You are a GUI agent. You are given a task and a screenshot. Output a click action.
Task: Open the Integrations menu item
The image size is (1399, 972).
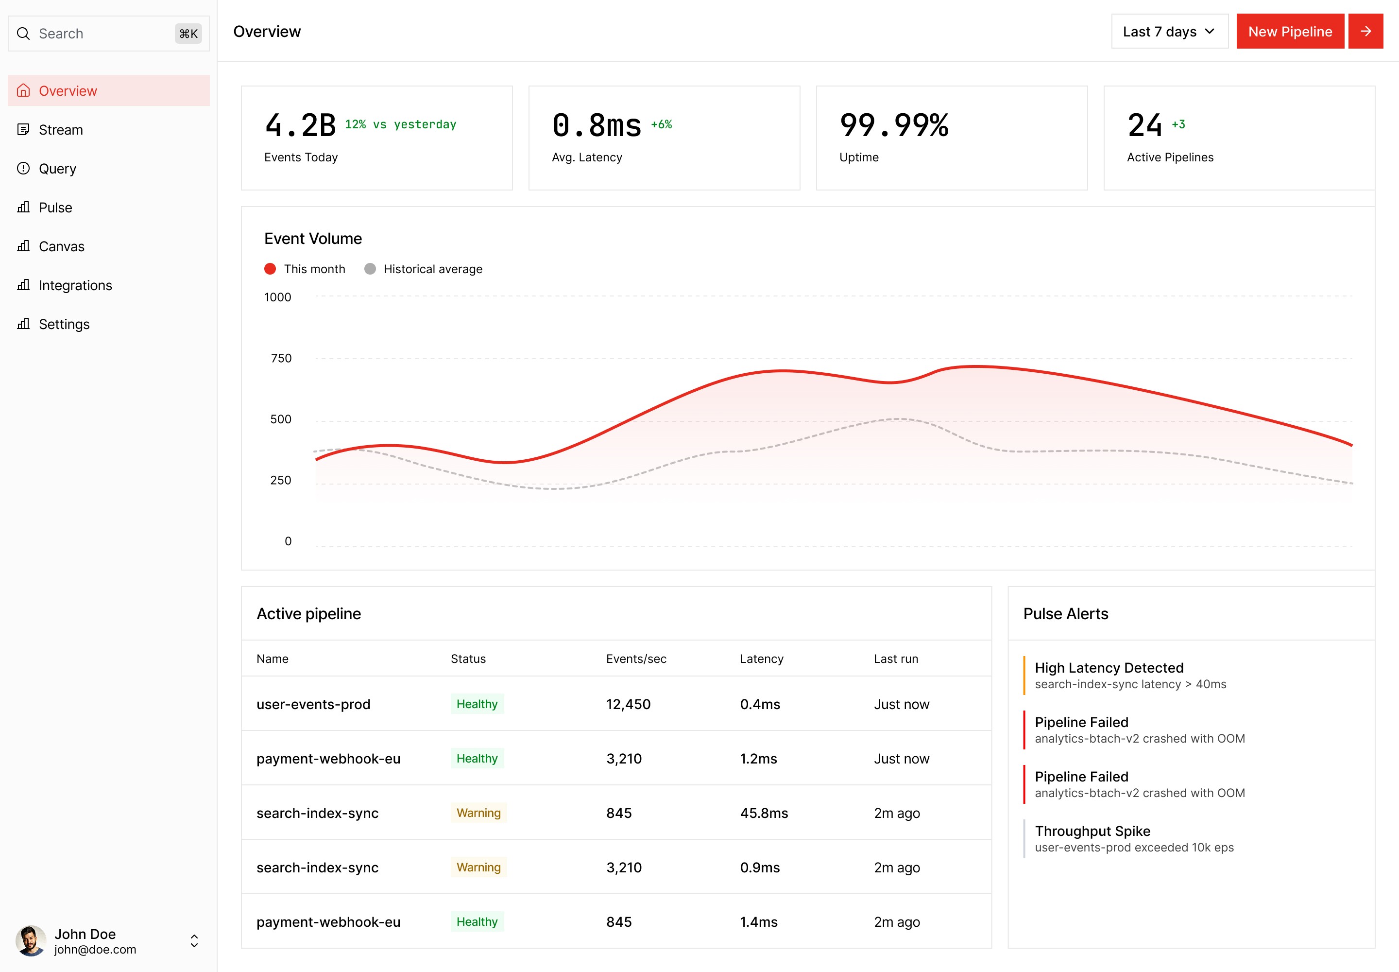point(75,285)
